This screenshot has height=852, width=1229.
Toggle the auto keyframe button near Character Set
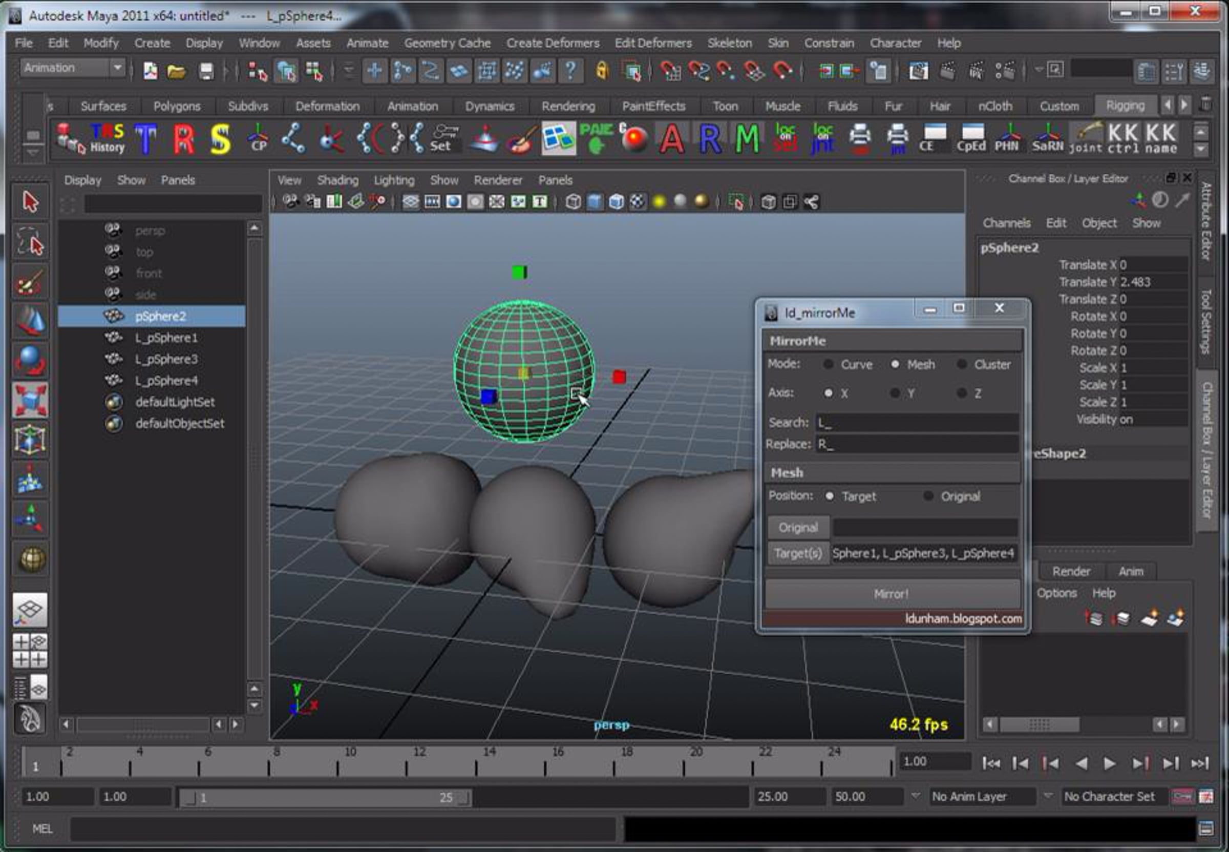point(1182,797)
